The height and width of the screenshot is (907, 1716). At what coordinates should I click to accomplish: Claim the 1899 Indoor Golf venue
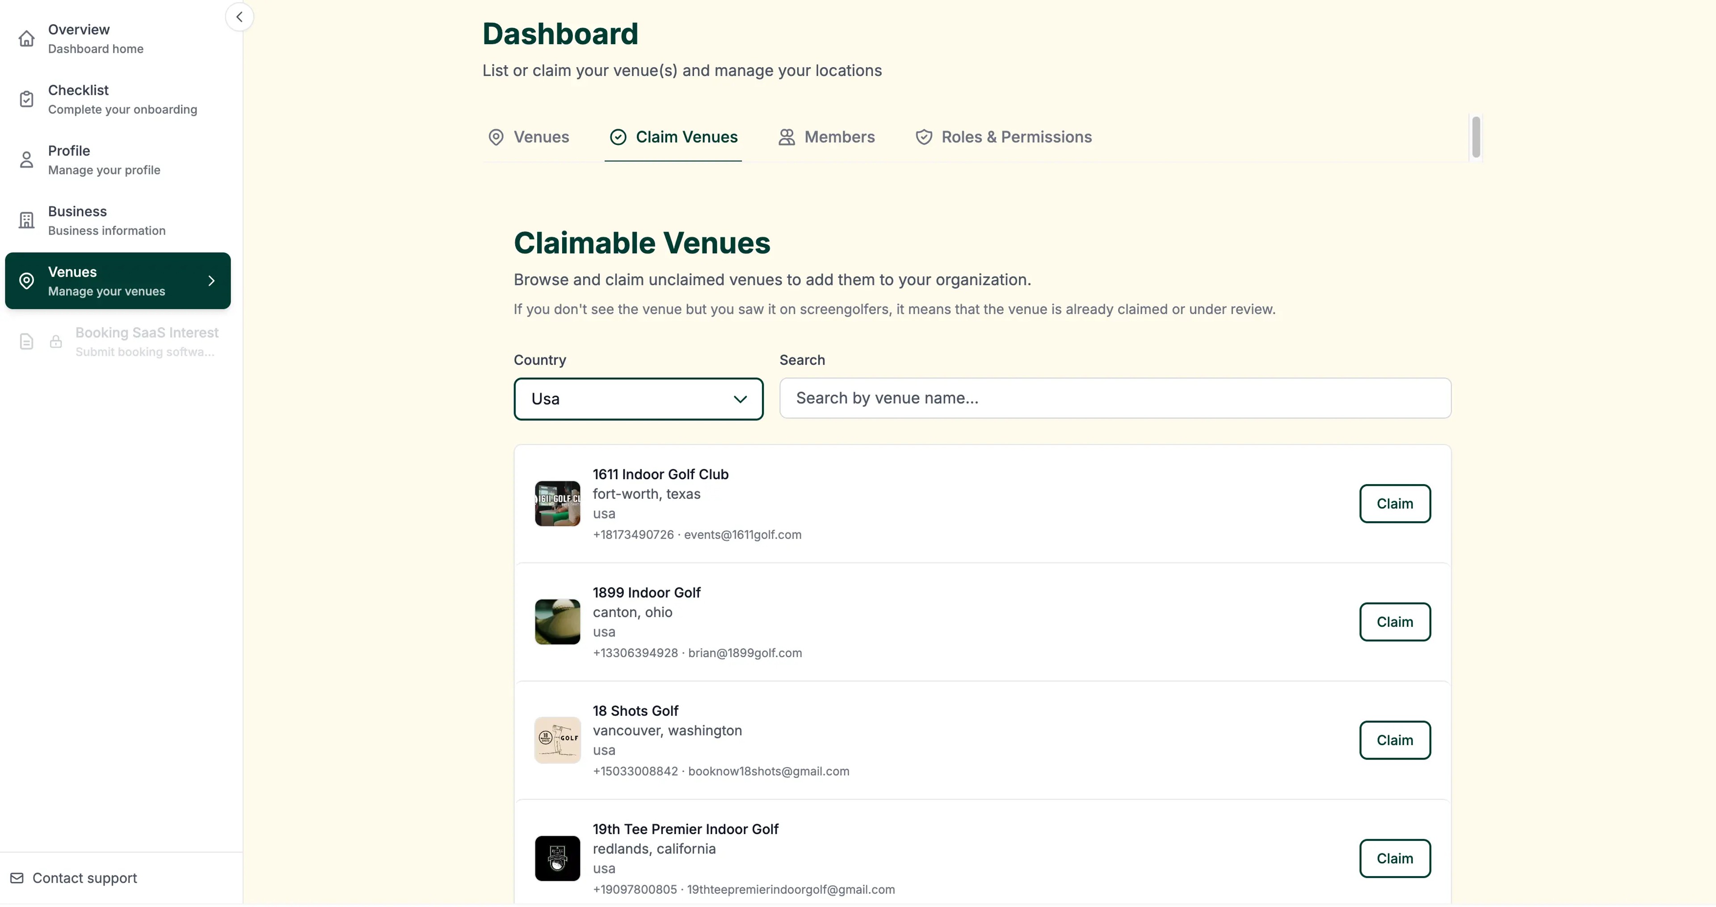coord(1394,622)
